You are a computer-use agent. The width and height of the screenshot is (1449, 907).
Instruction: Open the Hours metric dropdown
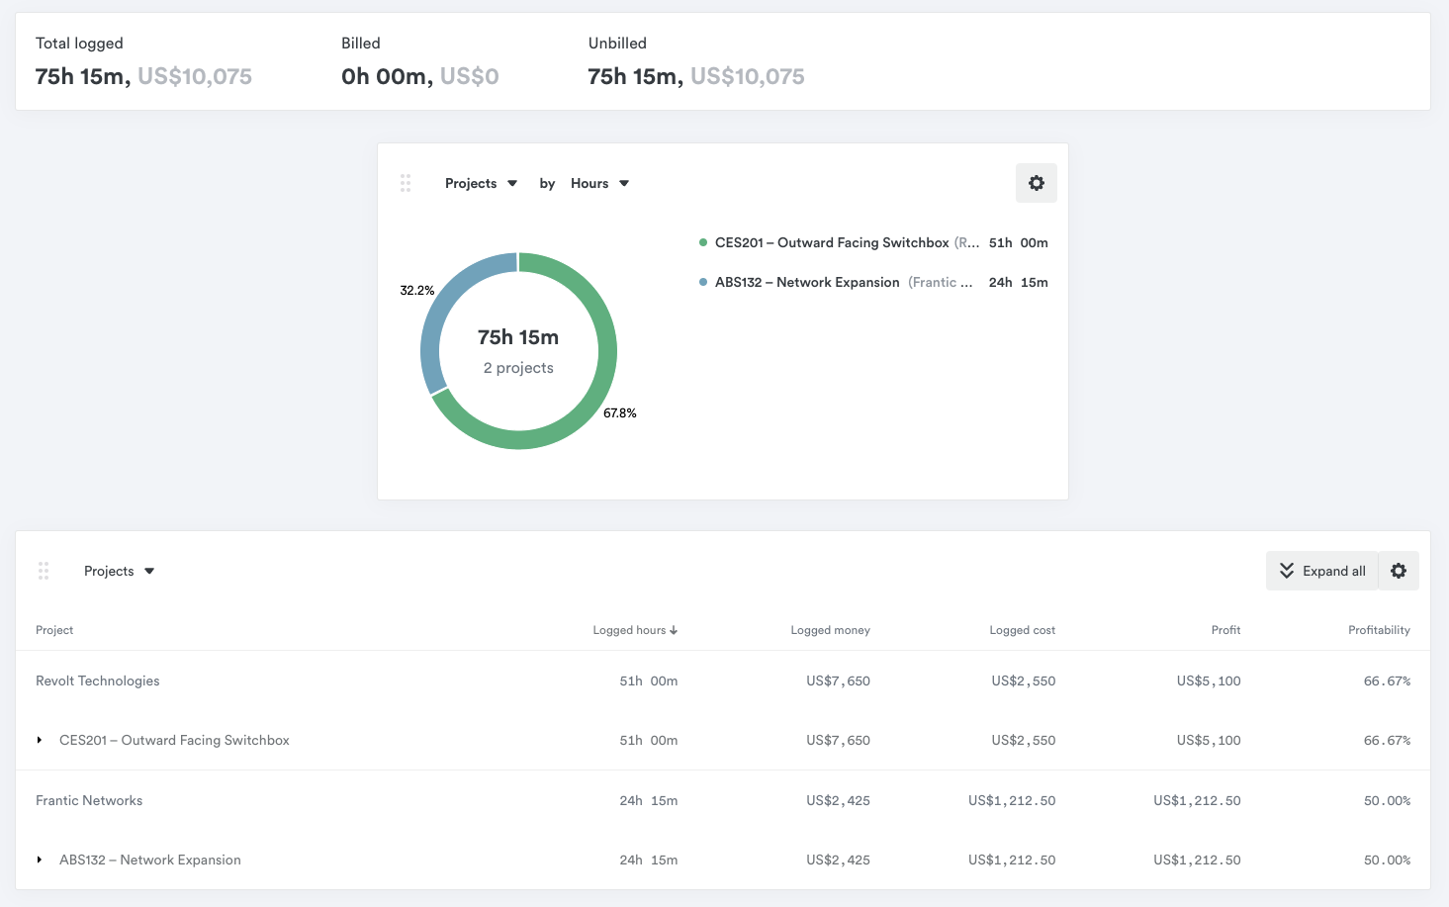(x=599, y=183)
